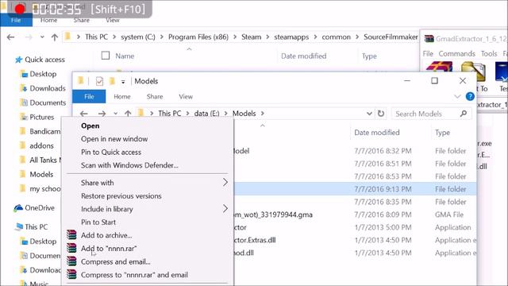Click the Refresh icon in Models address bar
Screen dimensions: 508x286
pyautogui.click(x=381, y=114)
